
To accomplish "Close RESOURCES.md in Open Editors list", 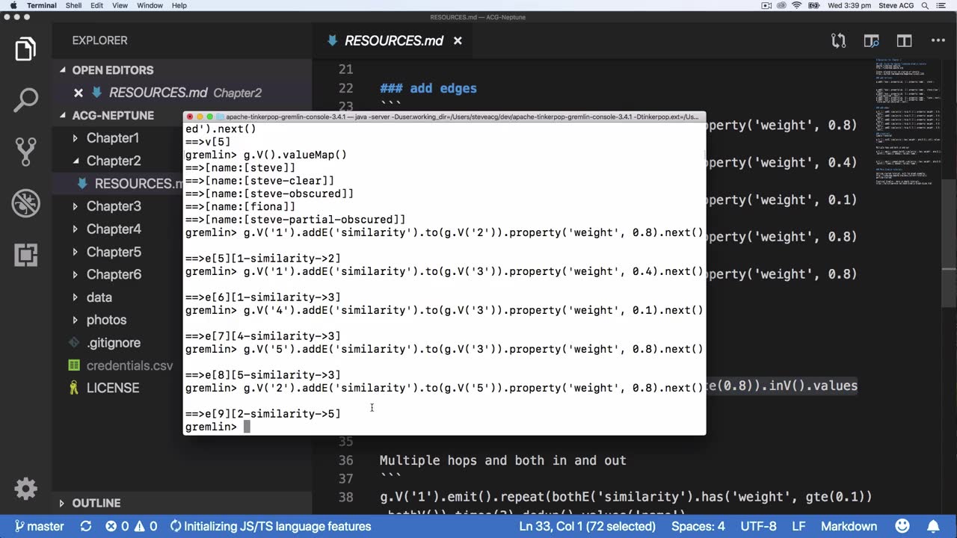I will pos(79,93).
